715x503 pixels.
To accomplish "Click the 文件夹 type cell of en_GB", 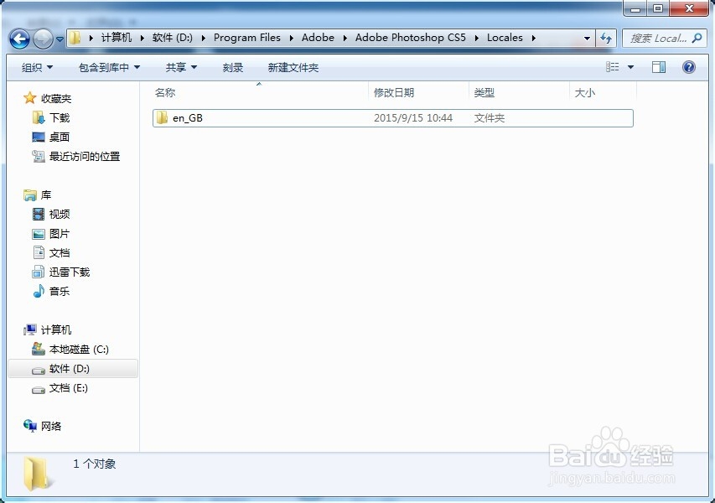I will (490, 118).
